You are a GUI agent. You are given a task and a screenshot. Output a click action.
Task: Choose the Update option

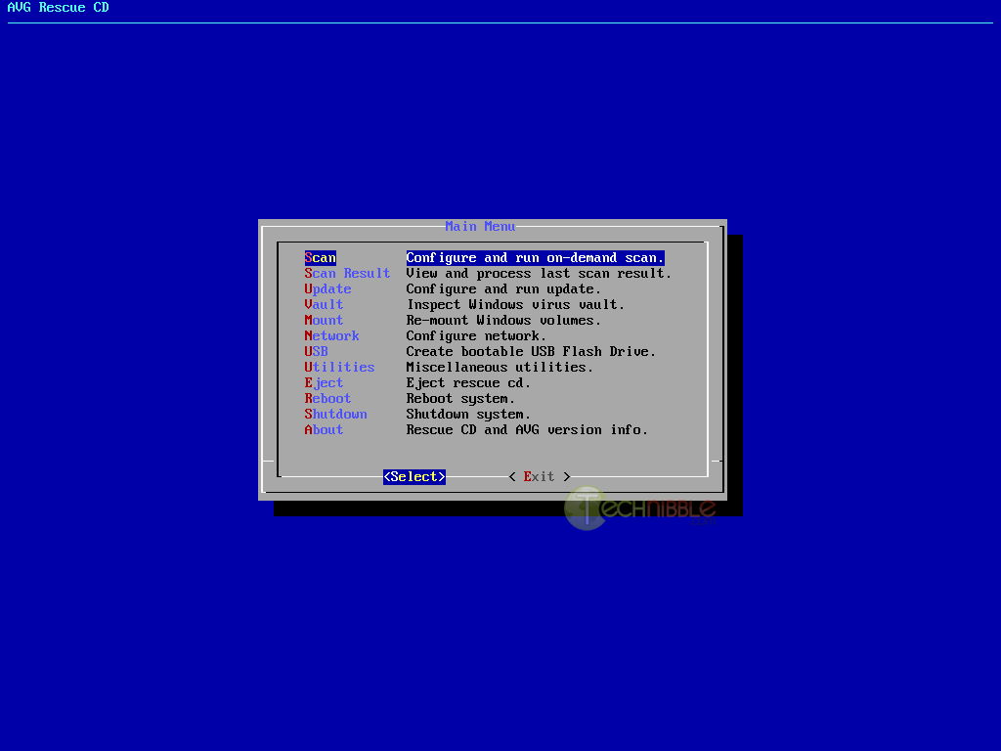coord(327,289)
